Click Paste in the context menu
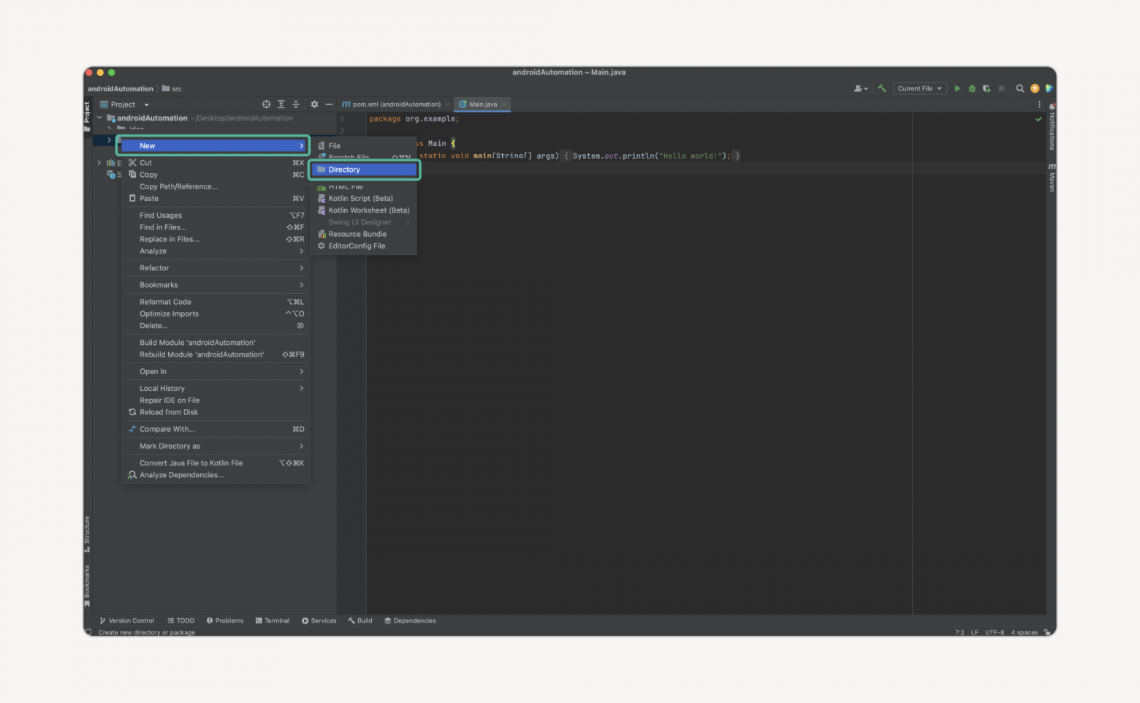The width and height of the screenshot is (1140, 703). point(216,199)
